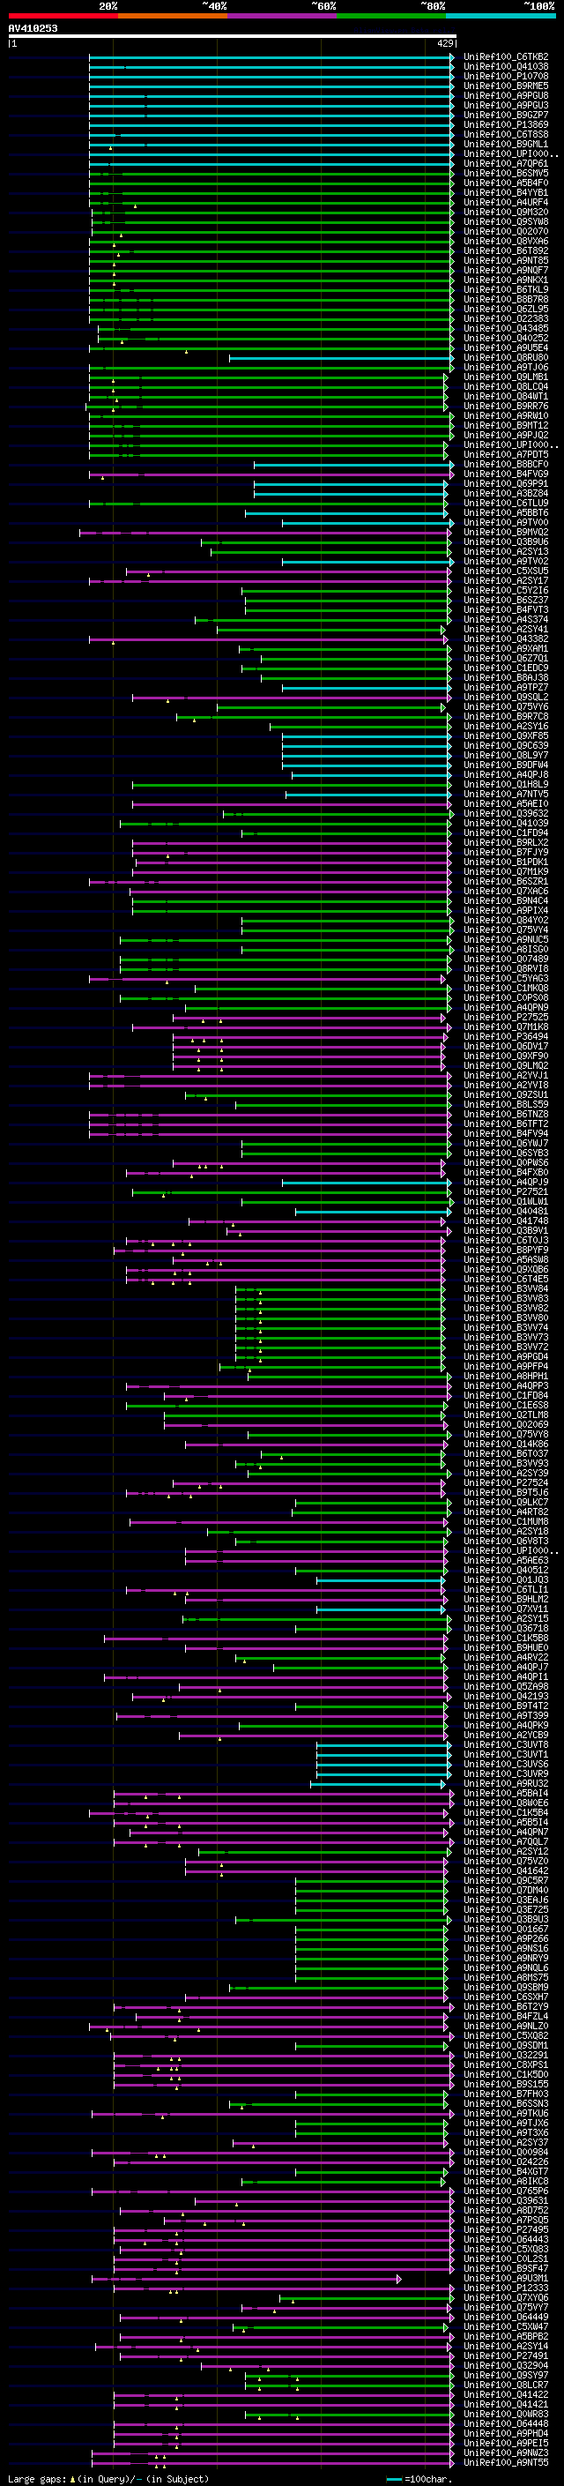Click the short cyan bar for UniRef100_Q8RU80

pyautogui.click(x=341, y=358)
